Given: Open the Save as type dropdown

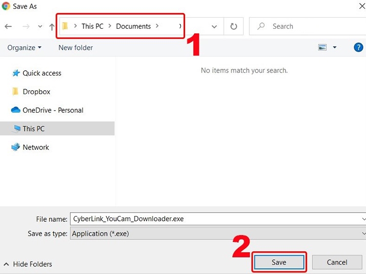Looking at the screenshot, I should click(218, 234).
